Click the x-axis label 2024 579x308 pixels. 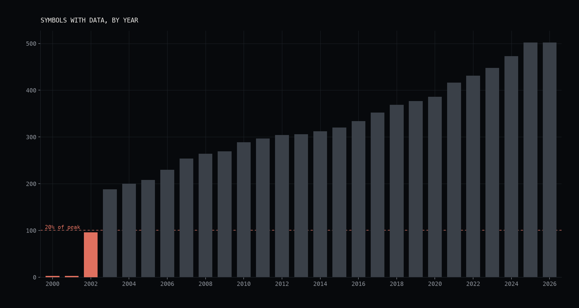tap(511, 284)
